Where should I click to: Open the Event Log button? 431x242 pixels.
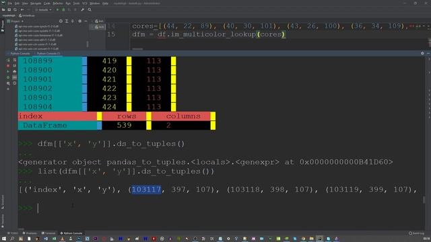[x=417, y=233]
